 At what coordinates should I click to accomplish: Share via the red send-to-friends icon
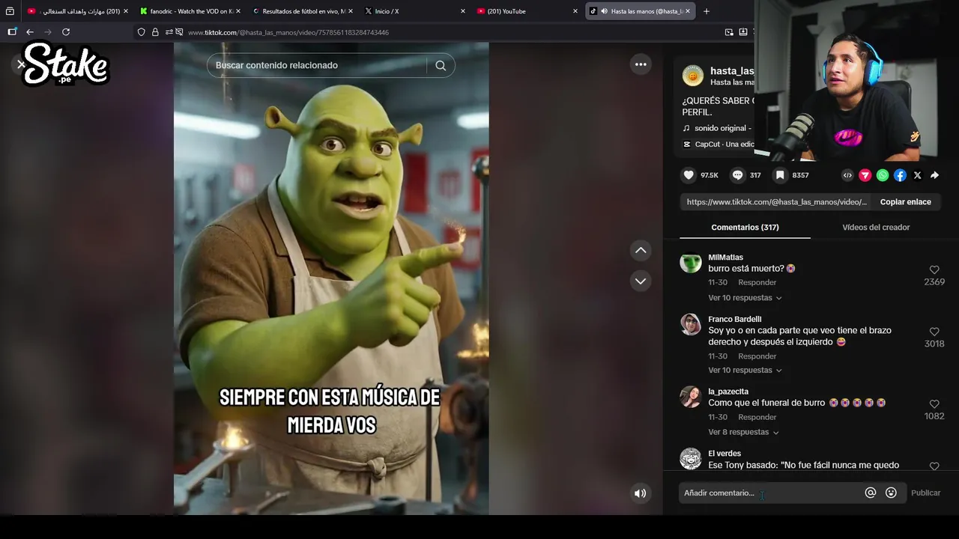pos(865,175)
